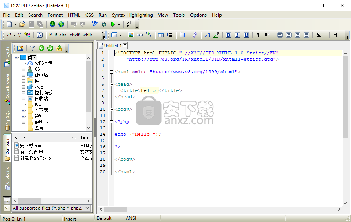This screenshot has width=351, height=222.
Task: Expand the 控制面板 tree node
Action: click(x=23, y=93)
